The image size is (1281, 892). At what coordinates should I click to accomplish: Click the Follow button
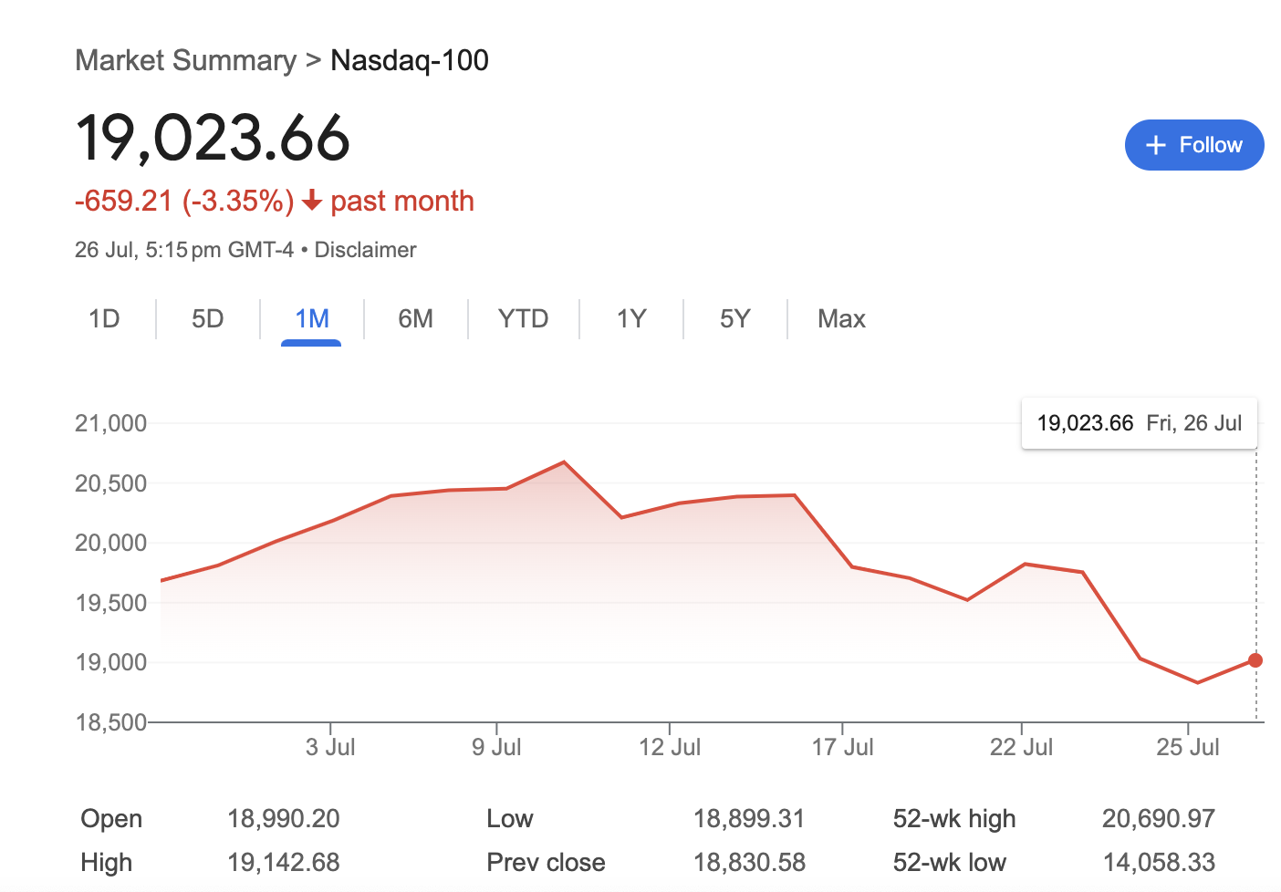[x=1193, y=145]
